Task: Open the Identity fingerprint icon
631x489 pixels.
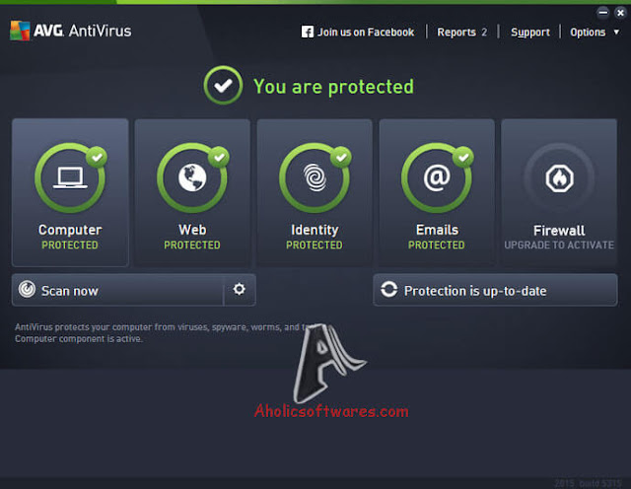Action: (x=315, y=177)
